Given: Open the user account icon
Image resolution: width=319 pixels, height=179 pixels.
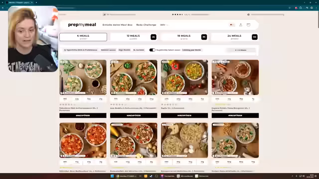Looking at the screenshot, I should pos(241,25).
